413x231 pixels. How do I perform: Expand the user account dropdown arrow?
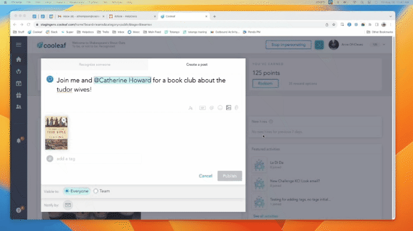coord(384,45)
